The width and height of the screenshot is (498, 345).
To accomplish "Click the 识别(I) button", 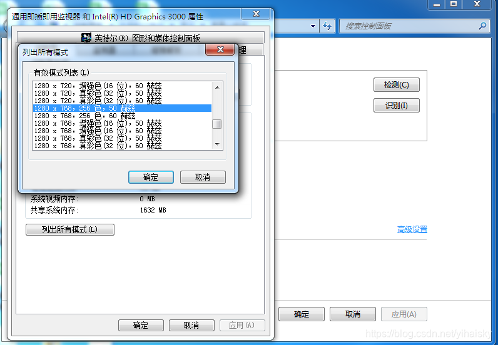I will coord(397,106).
